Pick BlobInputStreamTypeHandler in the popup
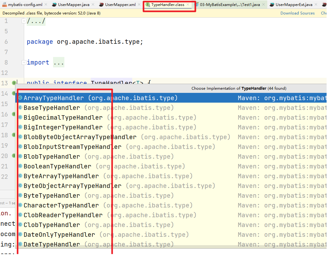This screenshot has height=255, width=331. pos(171,147)
